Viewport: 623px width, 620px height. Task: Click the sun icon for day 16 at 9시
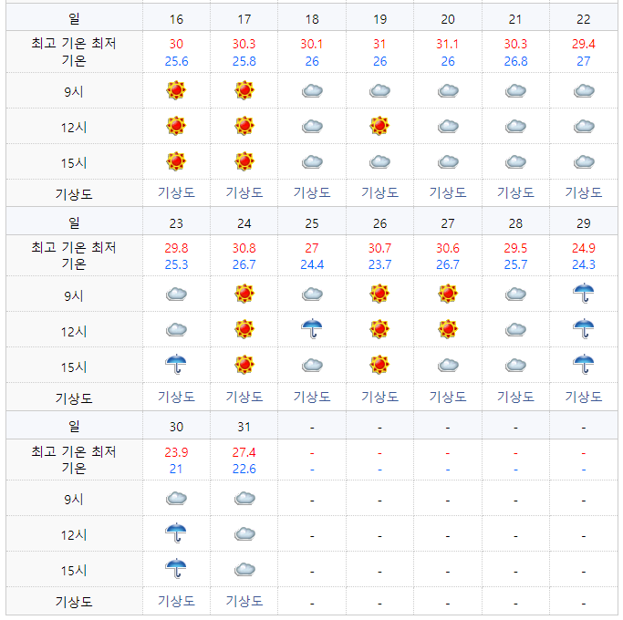point(176,90)
